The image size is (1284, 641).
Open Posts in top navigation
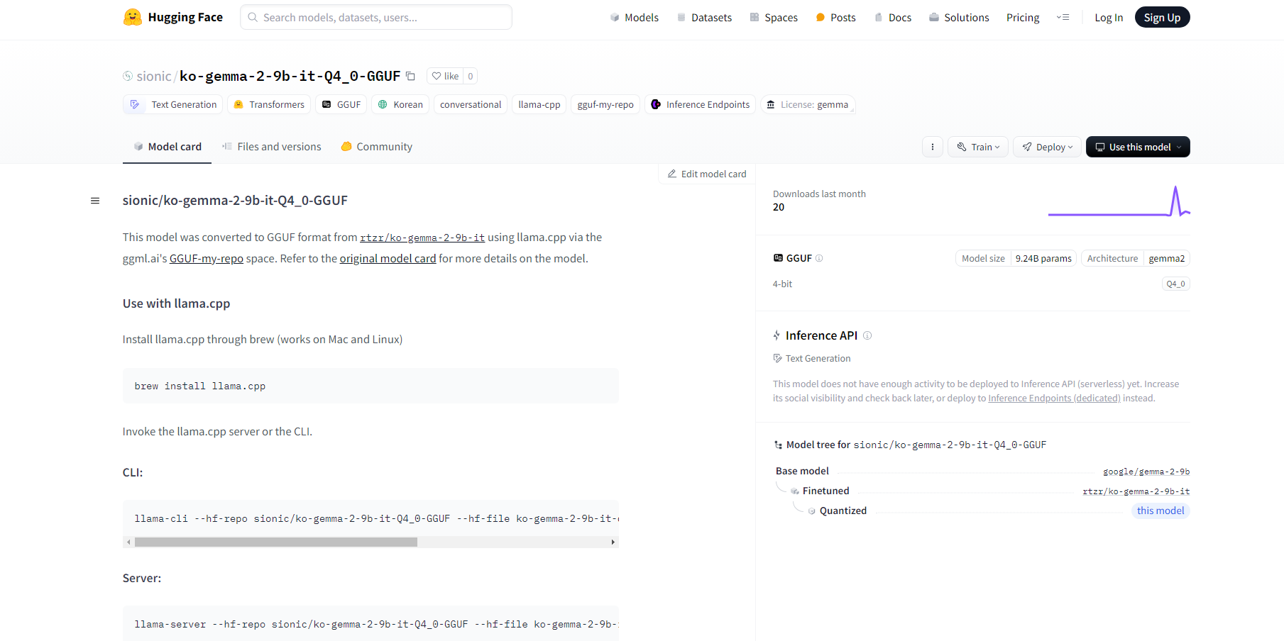pyautogui.click(x=836, y=17)
